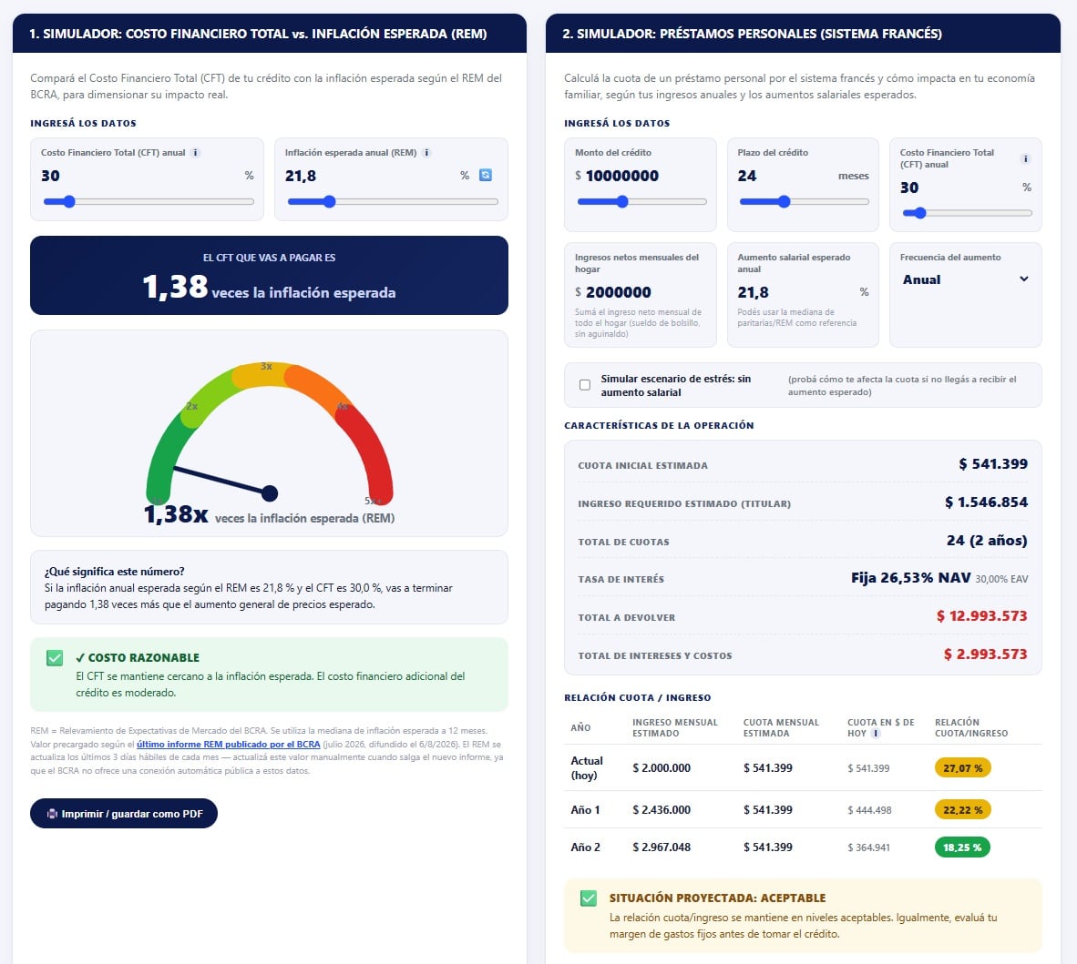
Task: Enable stress scenario without salary increase checkbox
Action: tap(585, 385)
